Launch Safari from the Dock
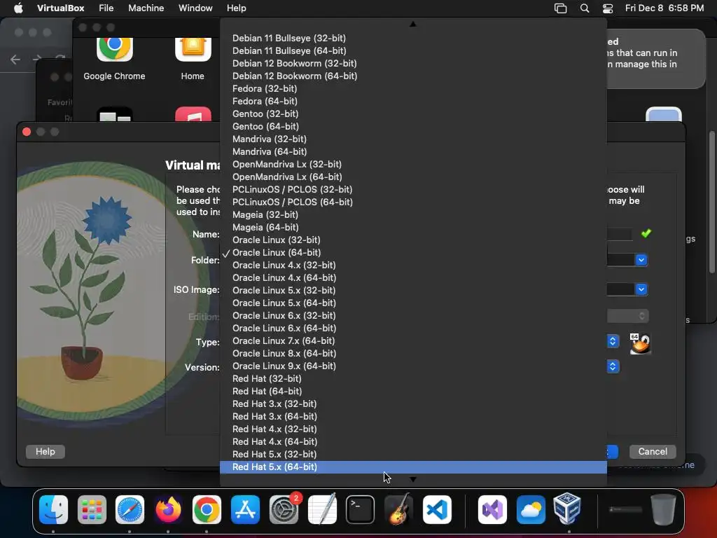Screen dimensions: 717x538 point(130,509)
